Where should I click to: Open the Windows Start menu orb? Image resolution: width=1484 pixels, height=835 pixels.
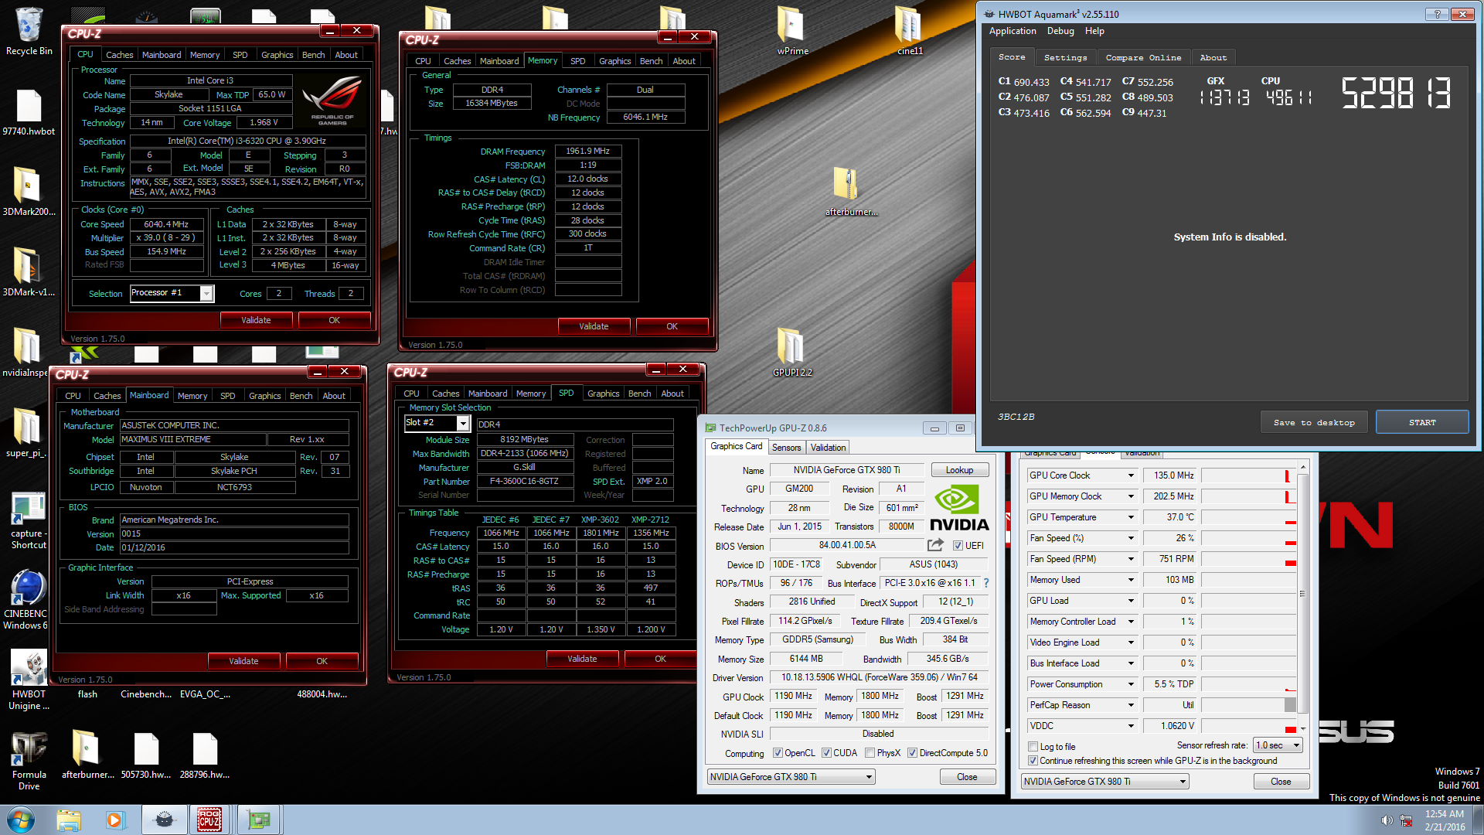(21, 820)
